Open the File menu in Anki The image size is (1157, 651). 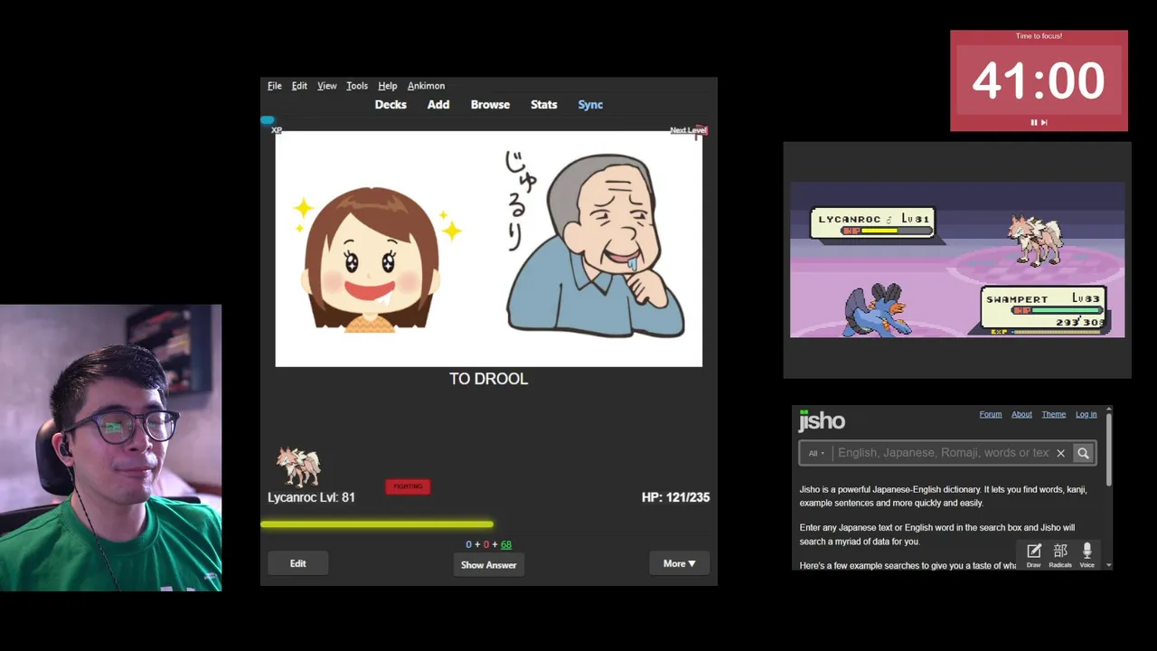[275, 86]
